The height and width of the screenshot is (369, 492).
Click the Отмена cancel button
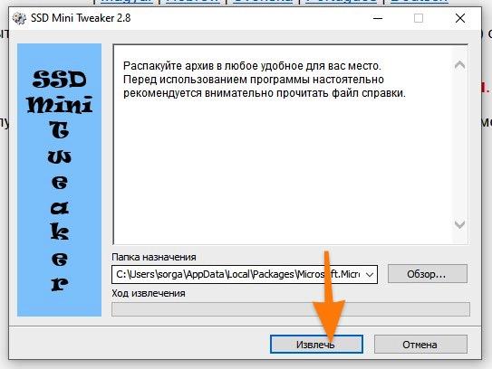[420, 345]
